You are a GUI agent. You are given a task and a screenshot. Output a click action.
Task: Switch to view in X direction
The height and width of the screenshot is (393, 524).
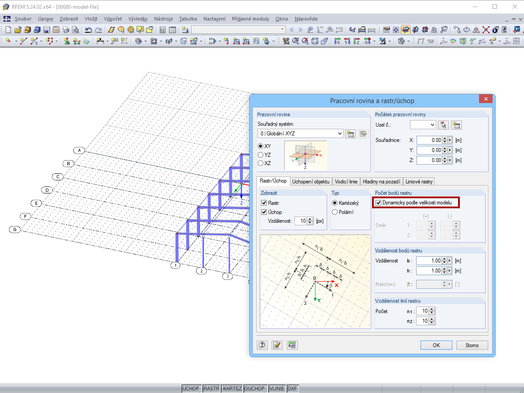(x=338, y=41)
